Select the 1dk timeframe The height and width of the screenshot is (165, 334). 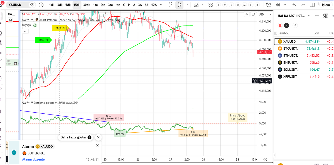point(52,5)
